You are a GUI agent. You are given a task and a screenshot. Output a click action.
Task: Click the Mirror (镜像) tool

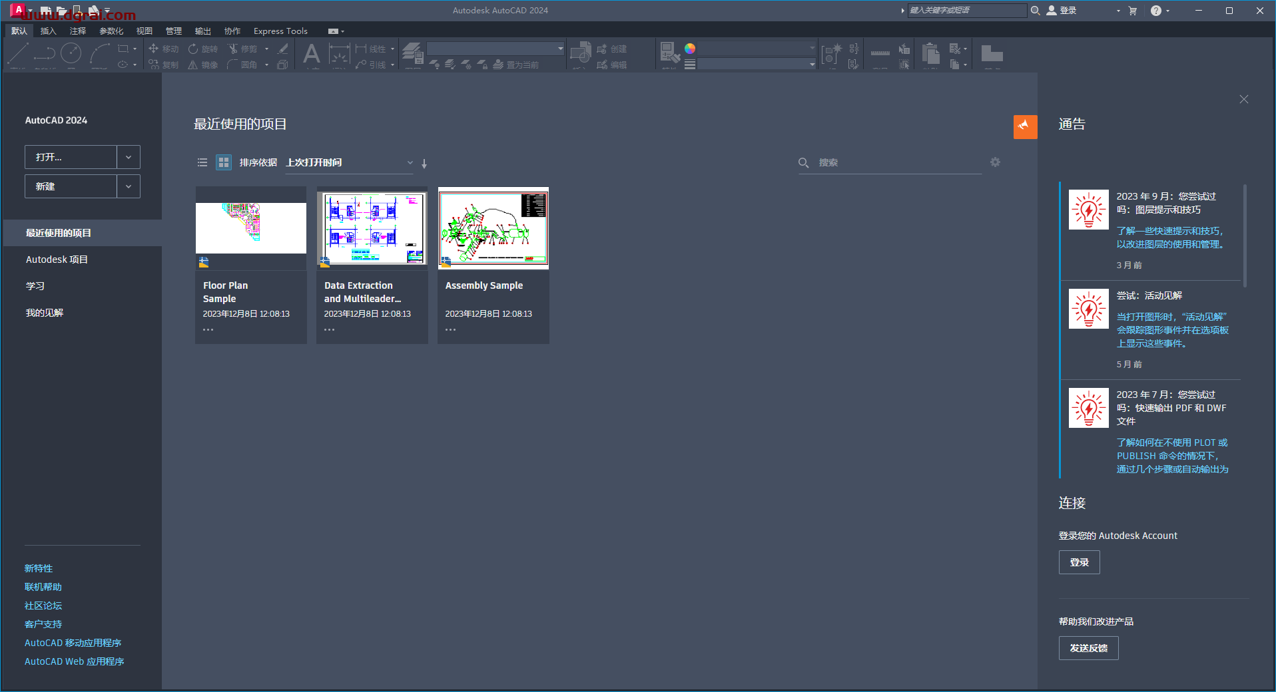click(203, 65)
